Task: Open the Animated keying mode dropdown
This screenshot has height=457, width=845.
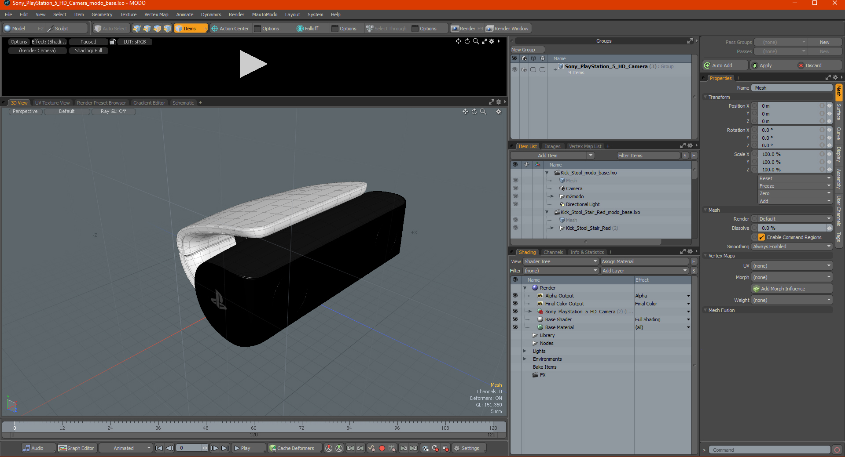Action: (125, 448)
